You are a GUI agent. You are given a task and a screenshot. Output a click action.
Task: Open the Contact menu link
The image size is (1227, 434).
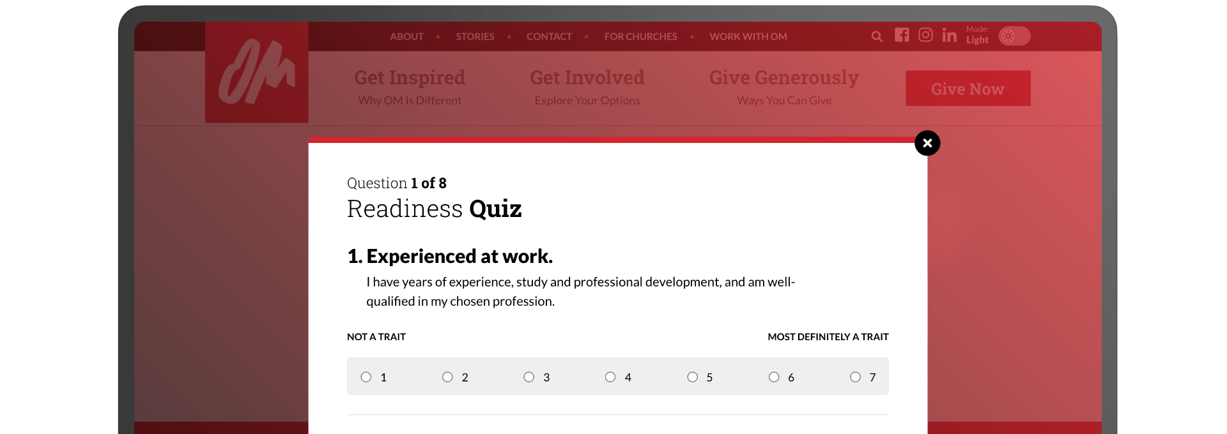point(549,37)
